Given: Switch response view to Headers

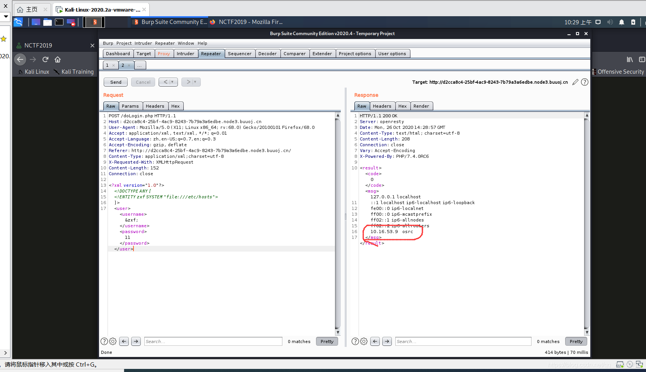Looking at the screenshot, I should [382, 106].
